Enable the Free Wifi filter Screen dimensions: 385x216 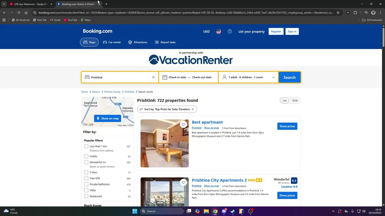click(86, 178)
